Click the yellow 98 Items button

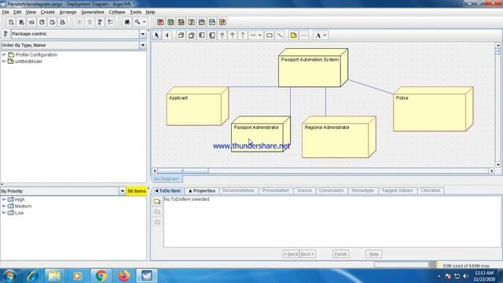[137, 191]
